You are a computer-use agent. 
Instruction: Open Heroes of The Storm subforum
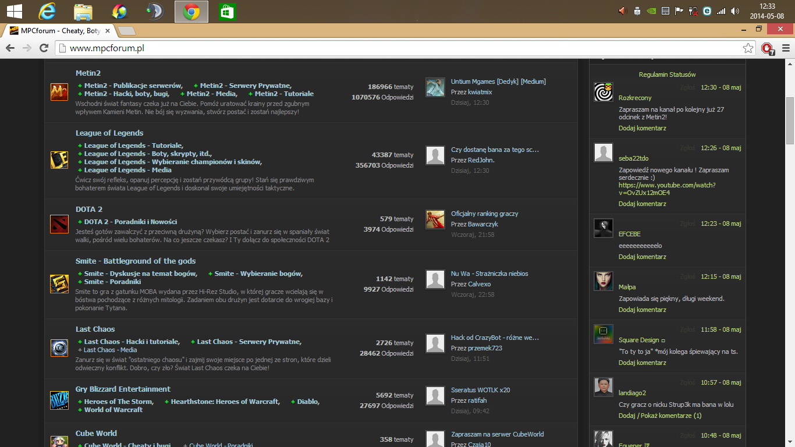[119, 402]
